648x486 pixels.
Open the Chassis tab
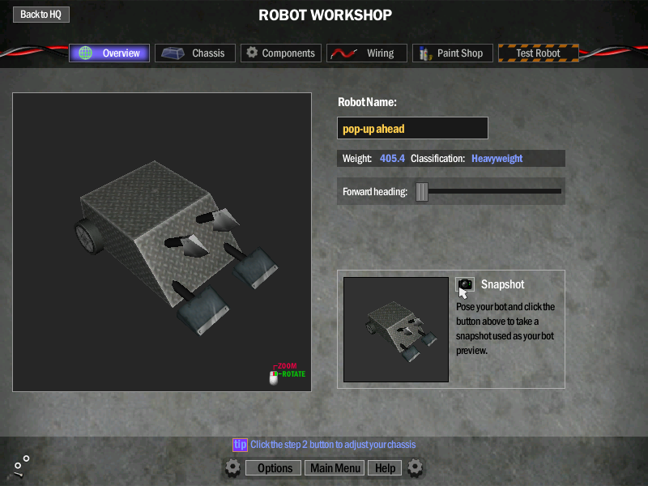195,53
